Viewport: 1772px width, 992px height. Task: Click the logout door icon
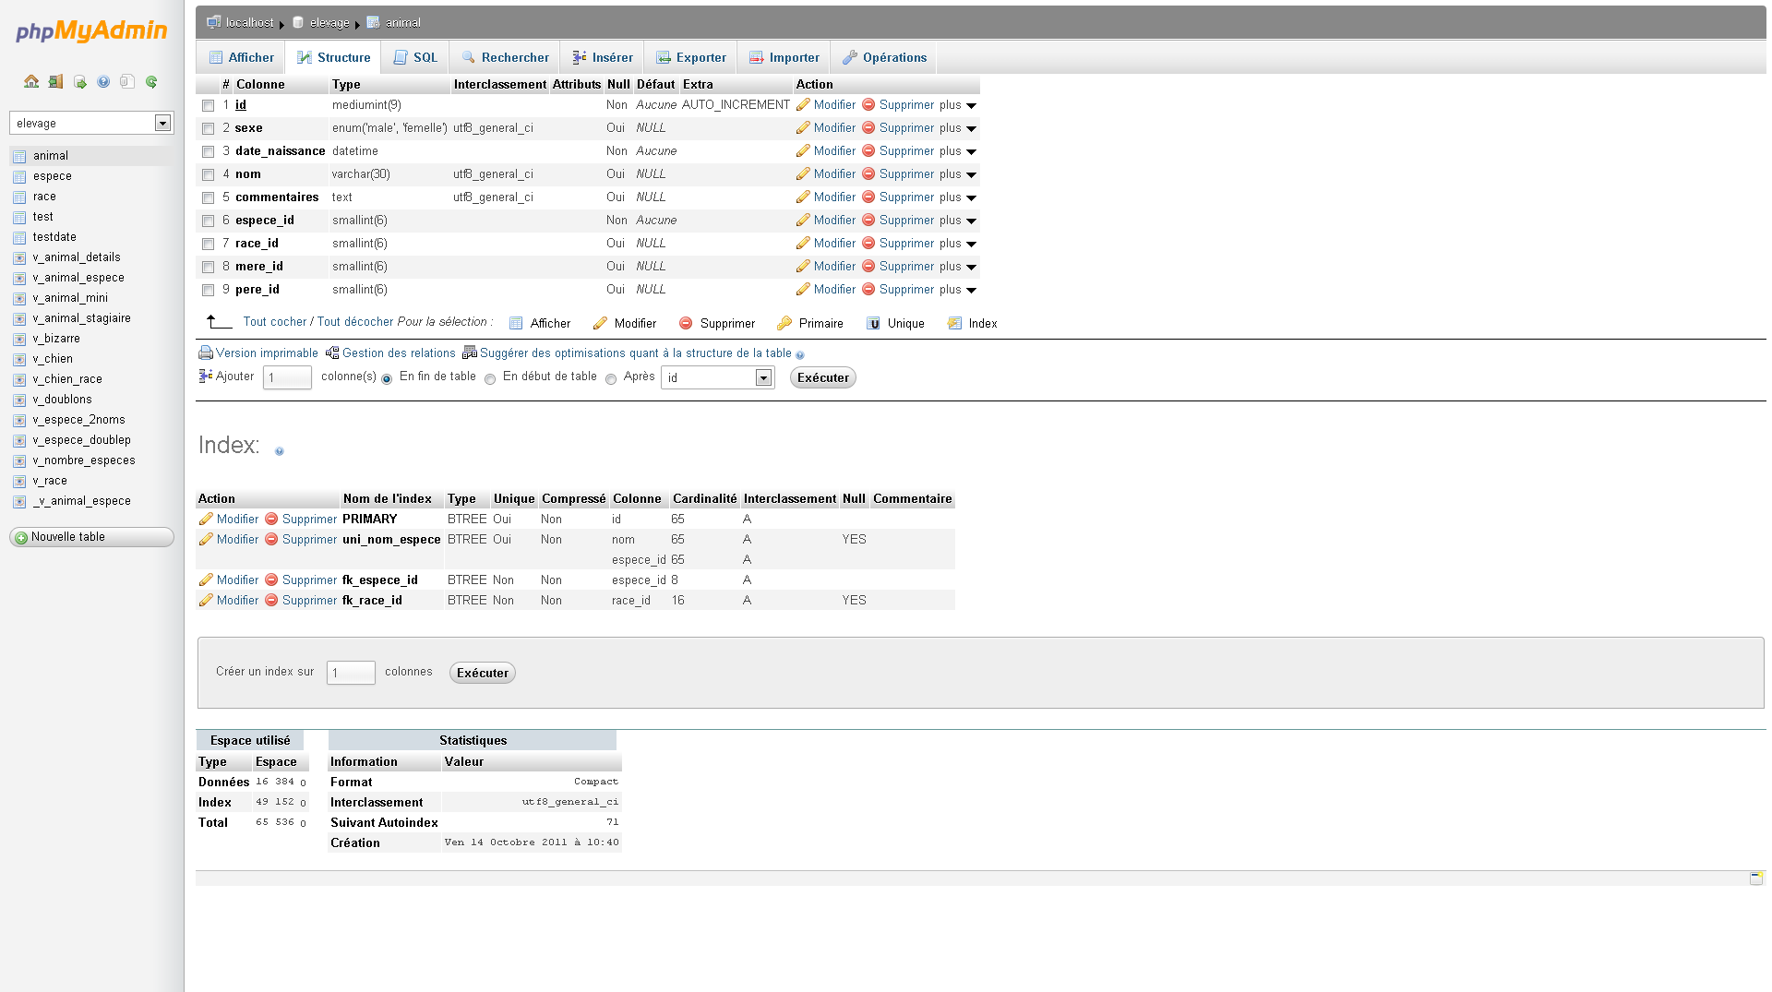pos(55,81)
